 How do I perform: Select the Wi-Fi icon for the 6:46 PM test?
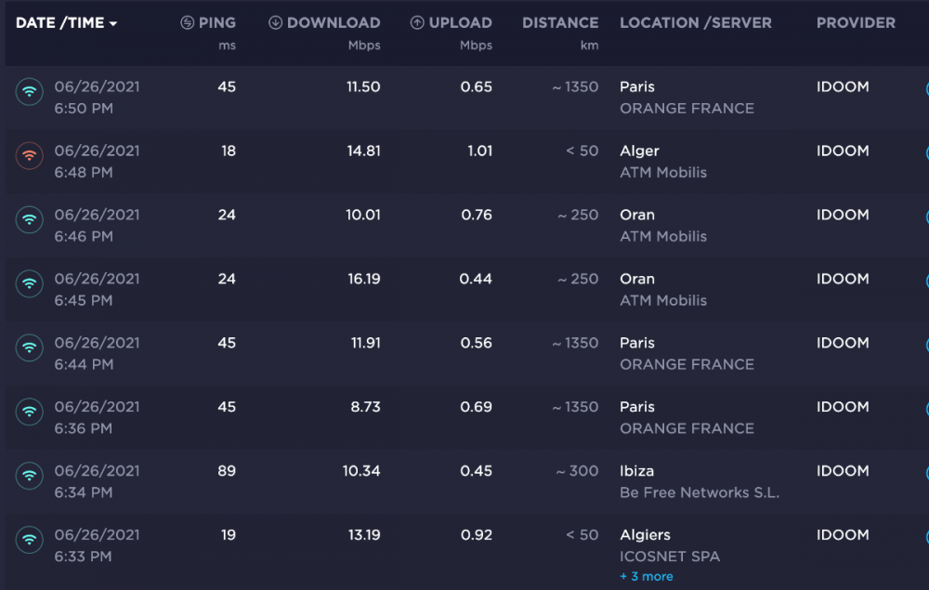pos(30,219)
